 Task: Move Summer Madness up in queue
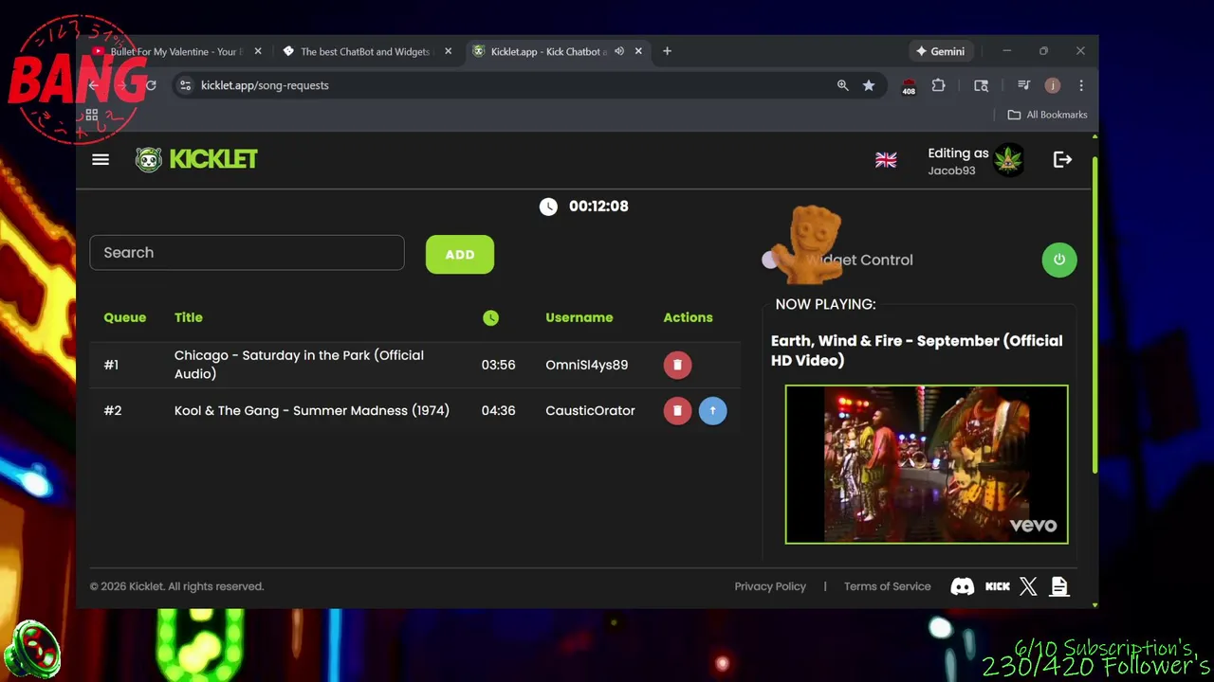pyautogui.click(x=712, y=410)
